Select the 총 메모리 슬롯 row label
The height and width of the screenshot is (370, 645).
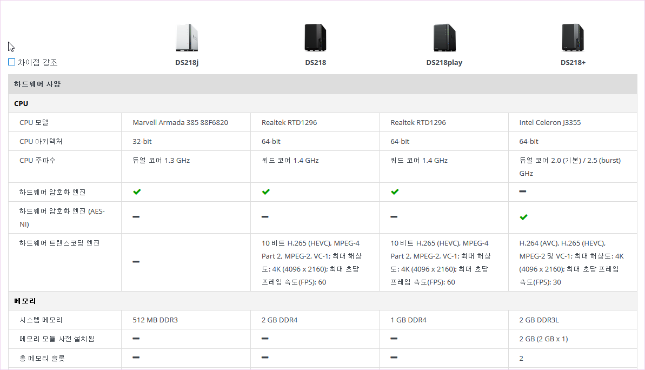coord(42,359)
